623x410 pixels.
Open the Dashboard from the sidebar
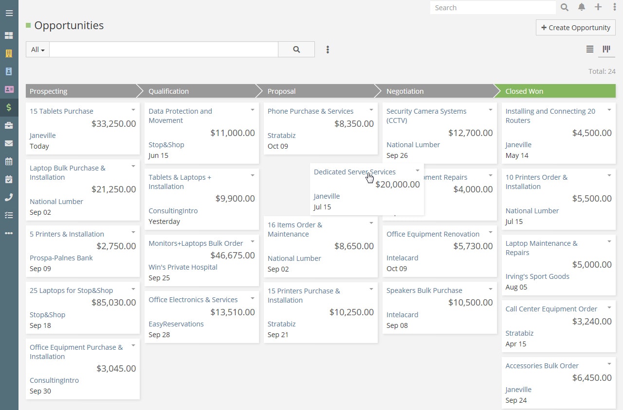[9, 35]
